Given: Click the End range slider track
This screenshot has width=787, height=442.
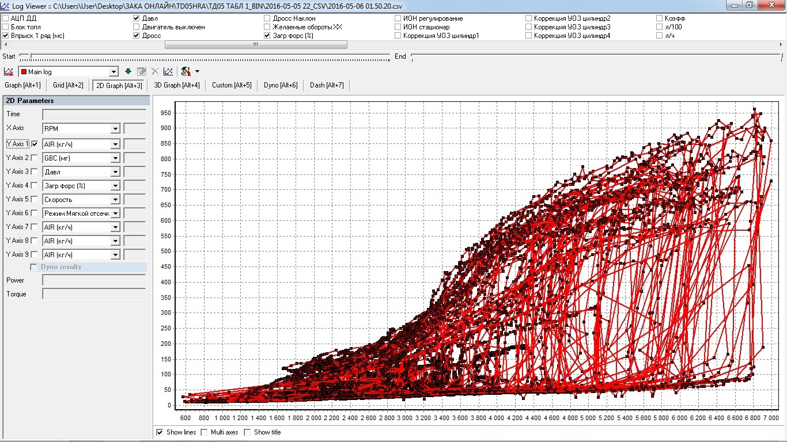Looking at the screenshot, I should click(597, 56).
